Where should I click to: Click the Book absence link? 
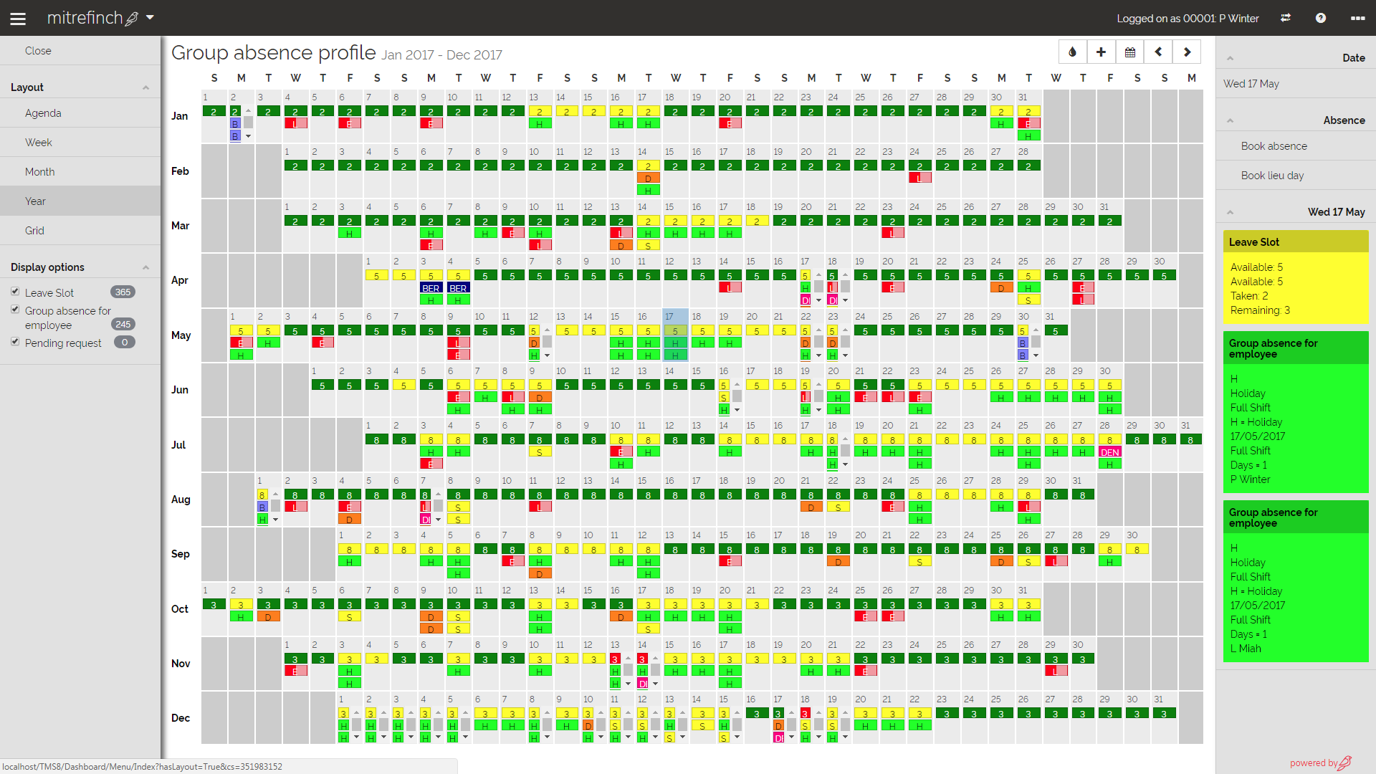coord(1274,146)
